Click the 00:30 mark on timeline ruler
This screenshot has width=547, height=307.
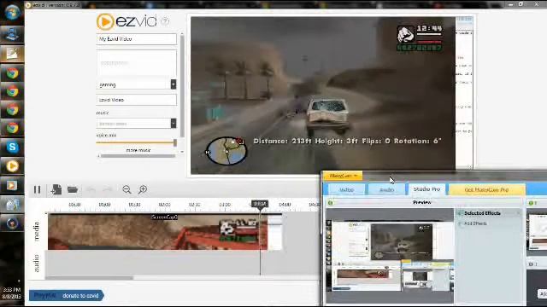click(x=74, y=205)
